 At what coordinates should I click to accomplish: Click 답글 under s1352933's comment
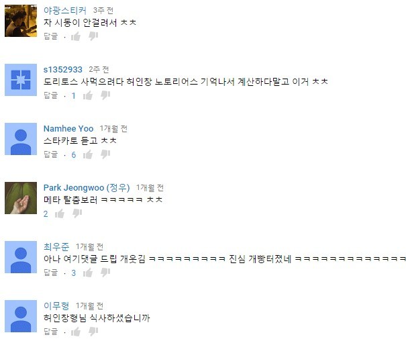point(51,95)
